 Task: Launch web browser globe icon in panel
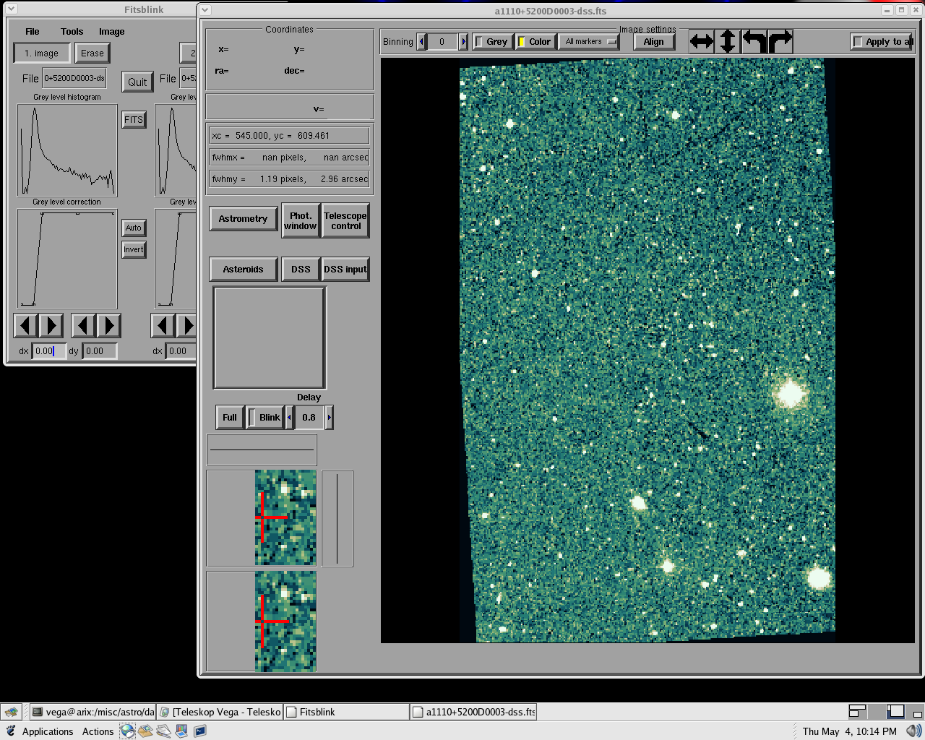(x=127, y=731)
